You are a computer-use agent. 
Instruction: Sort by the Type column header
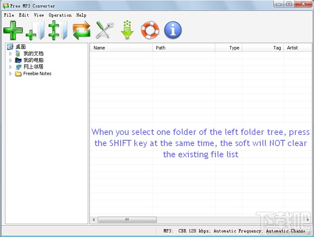pyautogui.click(x=228, y=48)
